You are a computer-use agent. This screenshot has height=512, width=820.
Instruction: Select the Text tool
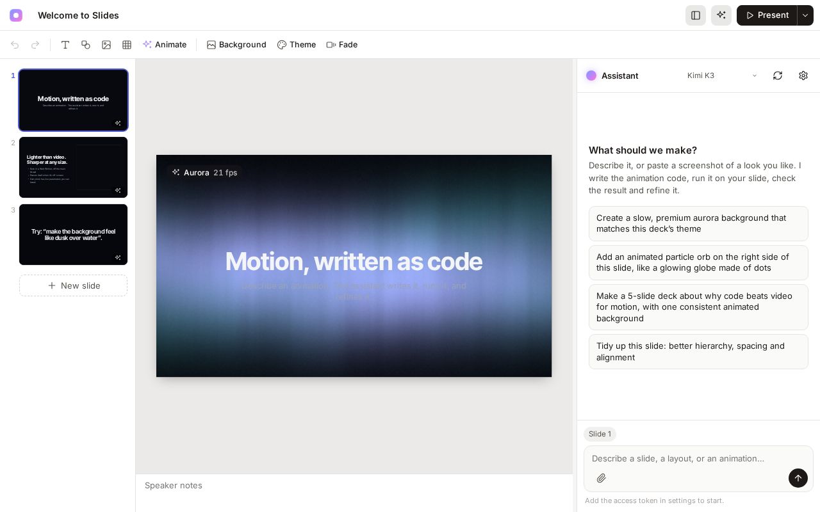coord(65,45)
